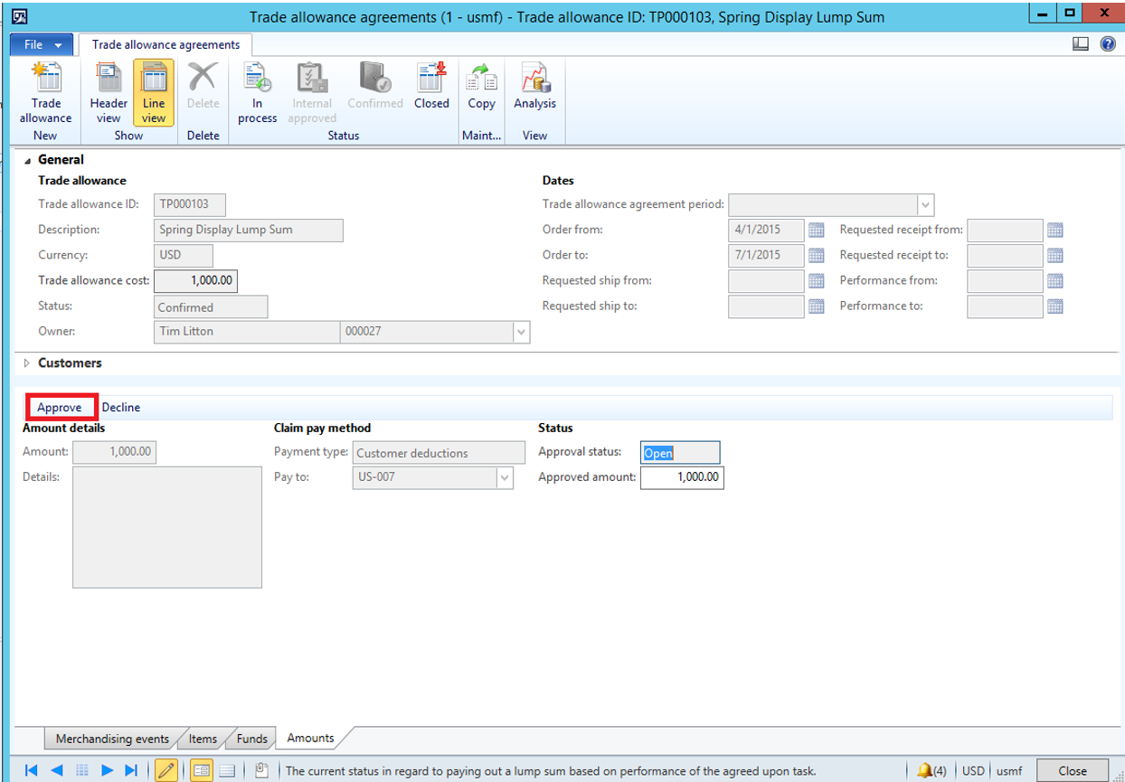This screenshot has height=782, width=1125.
Task: Switch to the Merchandising events tab
Action: coord(112,739)
